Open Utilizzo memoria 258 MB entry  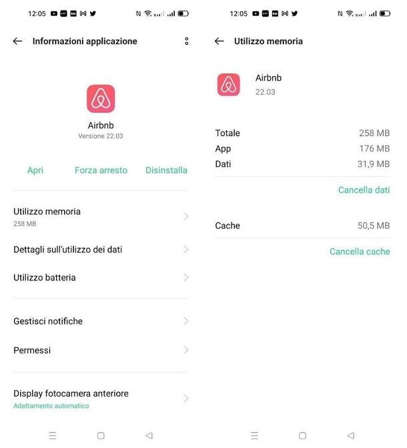click(x=101, y=217)
